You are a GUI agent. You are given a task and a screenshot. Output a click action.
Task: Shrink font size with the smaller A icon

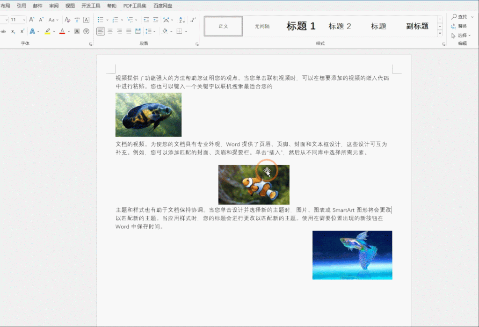[41, 20]
